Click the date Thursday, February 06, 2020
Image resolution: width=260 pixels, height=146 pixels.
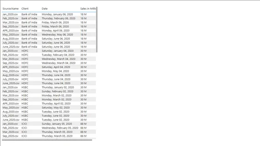pos(58,18)
